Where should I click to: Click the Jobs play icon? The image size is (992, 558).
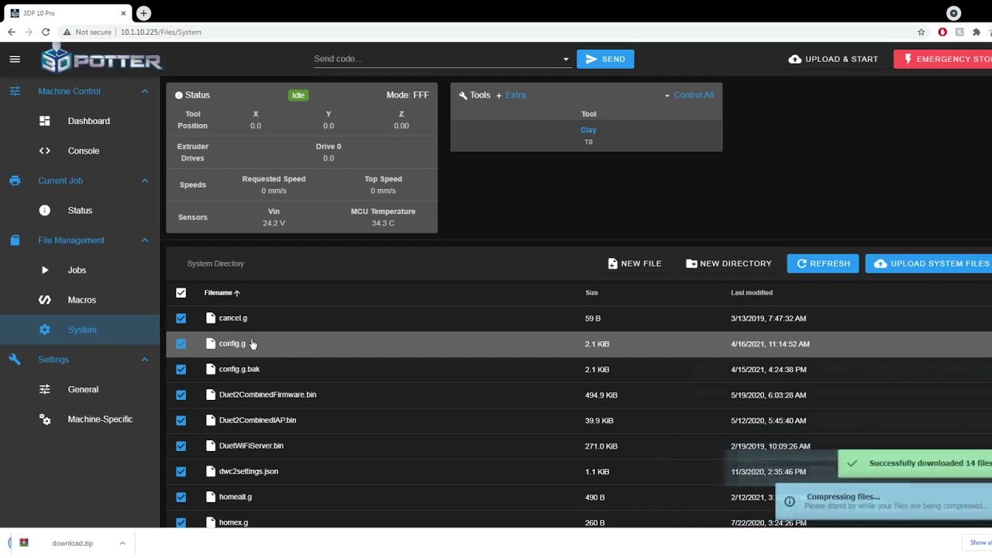45,270
